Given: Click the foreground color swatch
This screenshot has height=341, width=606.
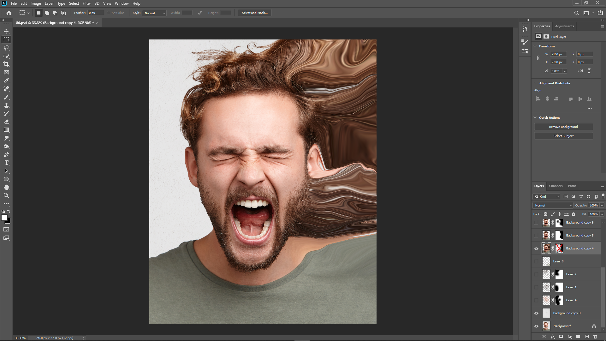Looking at the screenshot, I should (4, 218).
